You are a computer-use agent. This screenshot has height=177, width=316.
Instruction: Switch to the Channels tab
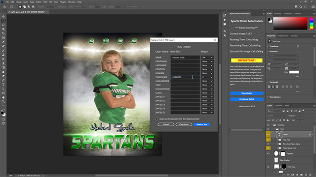278,106
